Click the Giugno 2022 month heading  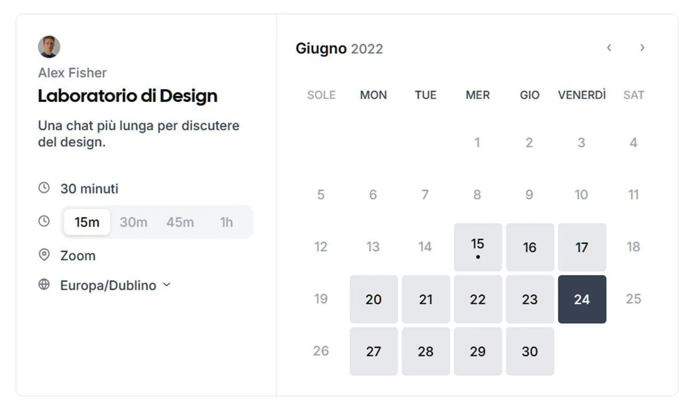(339, 48)
